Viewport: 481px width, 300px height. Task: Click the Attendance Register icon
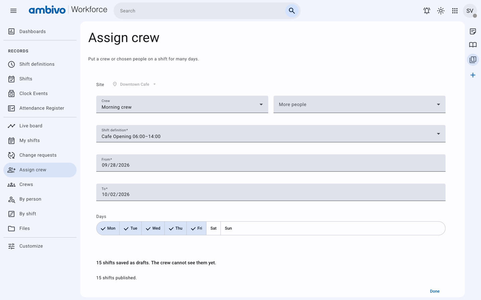[11, 108]
